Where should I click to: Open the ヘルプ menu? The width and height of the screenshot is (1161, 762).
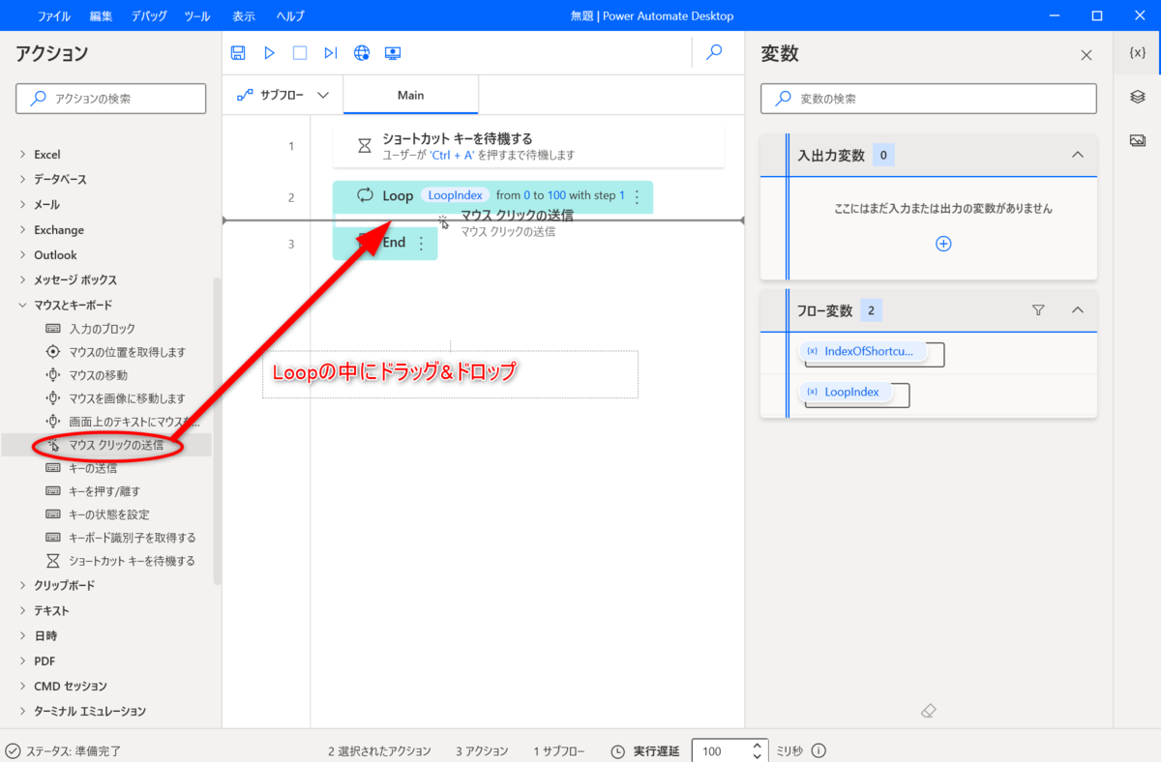pos(290,16)
